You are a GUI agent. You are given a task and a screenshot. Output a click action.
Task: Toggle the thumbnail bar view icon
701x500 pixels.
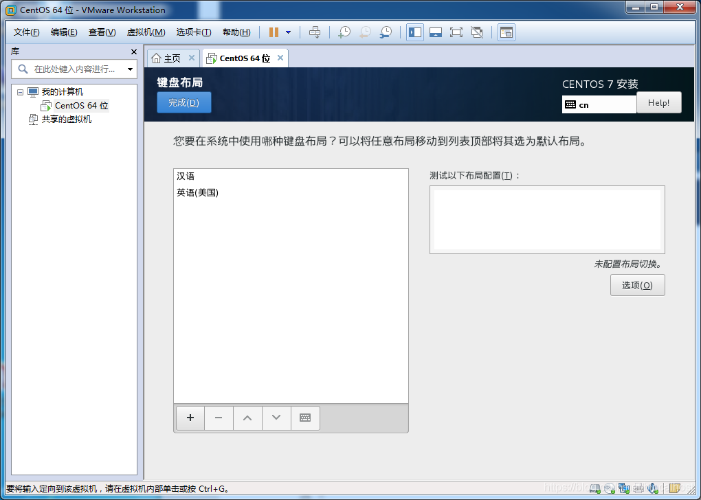436,32
